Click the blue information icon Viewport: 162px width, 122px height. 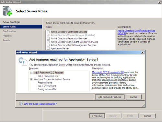tap(21, 104)
